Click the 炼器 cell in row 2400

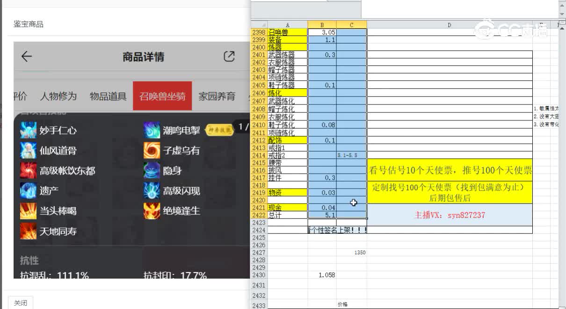[287, 47]
